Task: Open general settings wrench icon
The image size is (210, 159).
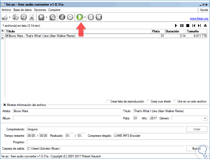Action: point(62,17)
